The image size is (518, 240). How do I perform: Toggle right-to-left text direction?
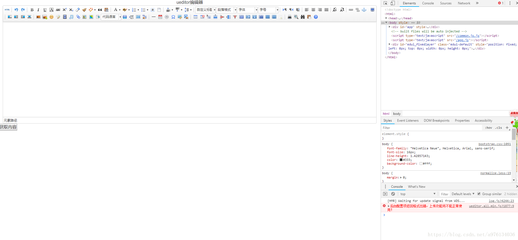291,10
